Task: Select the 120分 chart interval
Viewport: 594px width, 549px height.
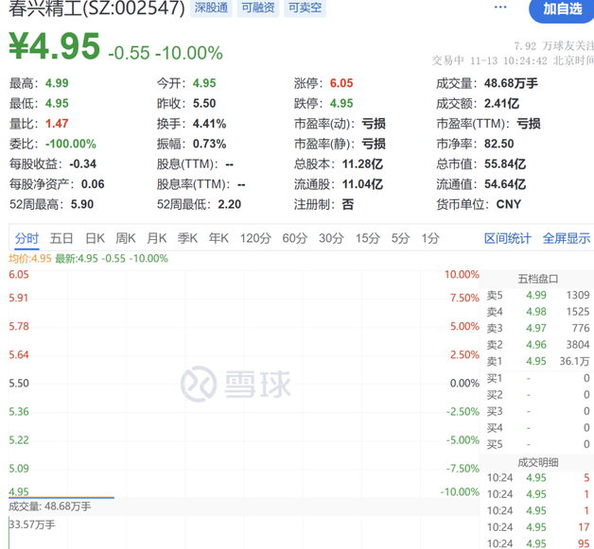Action: 255,238
